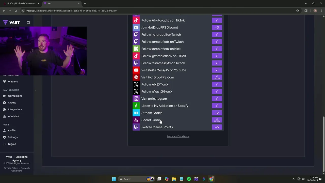Click the Settings gear icon in sidebar
The width and height of the screenshot is (325, 183).
4,137
